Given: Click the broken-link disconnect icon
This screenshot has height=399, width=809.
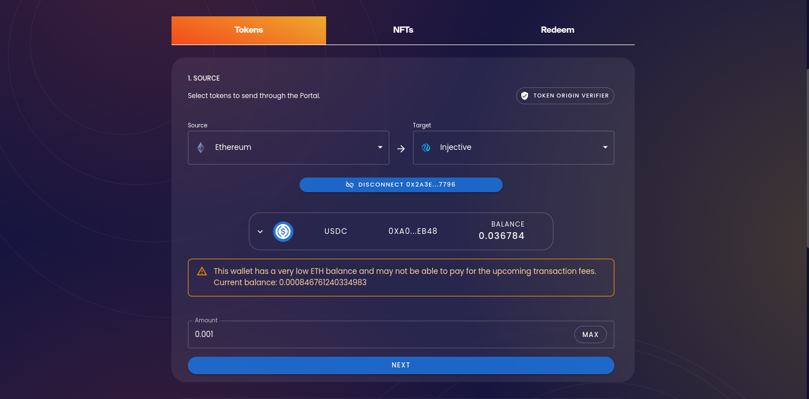Looking at the screenshot, I should [350, 185].
